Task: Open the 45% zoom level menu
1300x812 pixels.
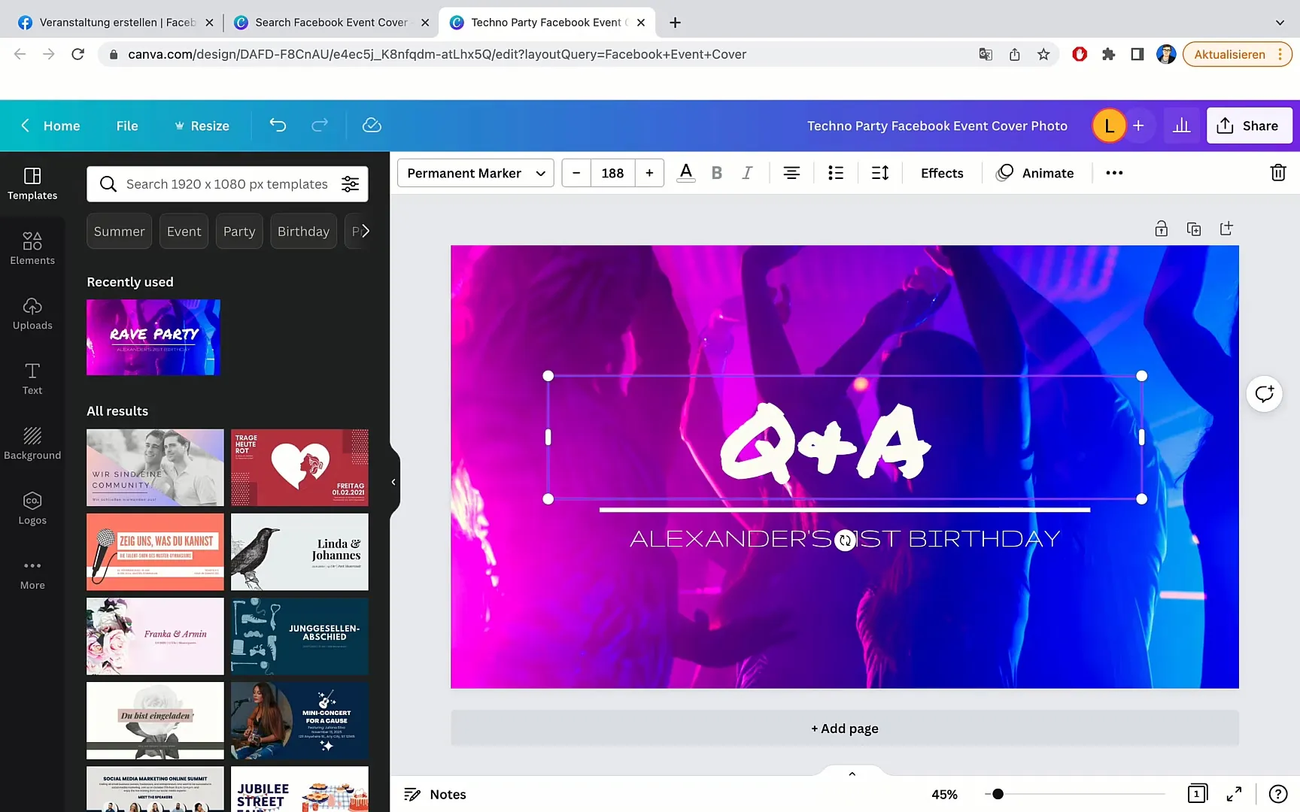Action: point(944,794)
